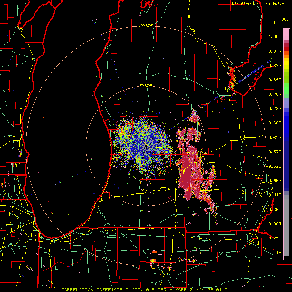Click the 0.840 color scale value
Image resolution: width=292 pixels, height=292 pixels.
click(x=275, y=80)
